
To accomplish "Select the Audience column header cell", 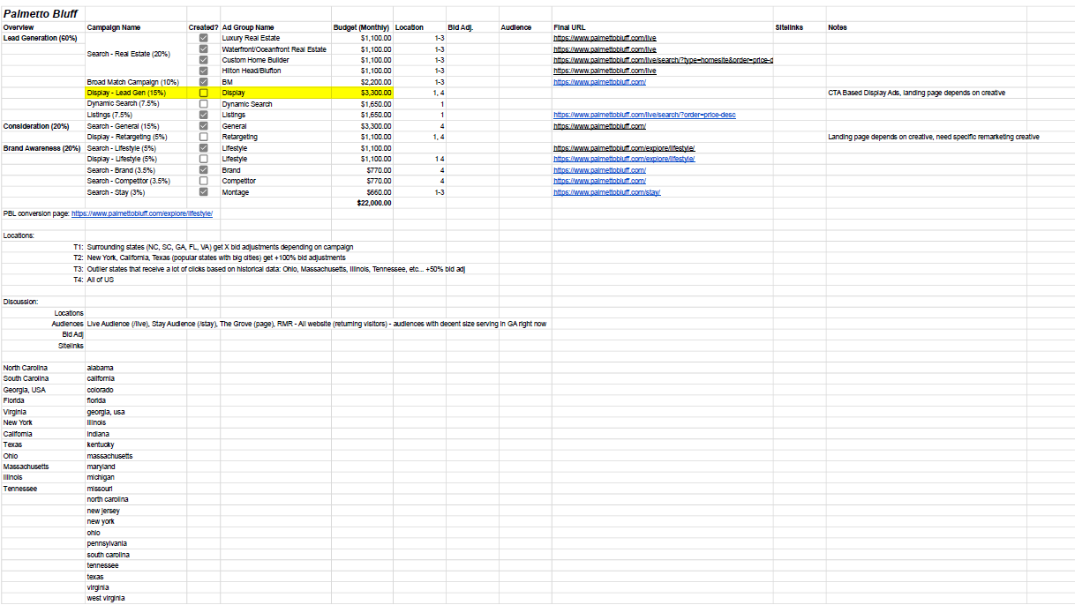I will click(x=525, y=27).
